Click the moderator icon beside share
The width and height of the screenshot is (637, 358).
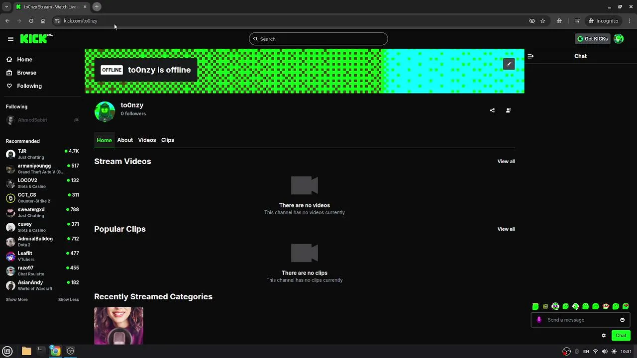pos(508,110)
